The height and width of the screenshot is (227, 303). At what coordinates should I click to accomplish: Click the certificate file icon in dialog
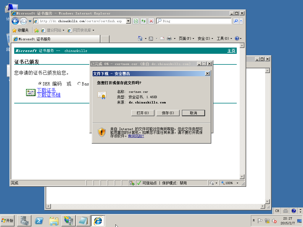[102, 95]
